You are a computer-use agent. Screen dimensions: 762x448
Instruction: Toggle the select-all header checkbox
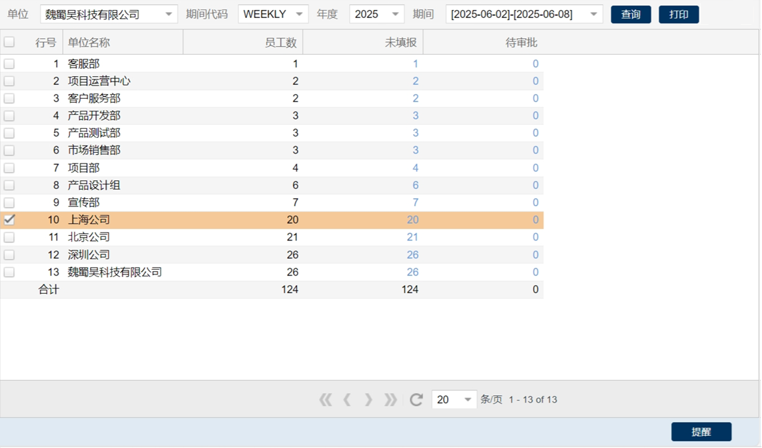point(9,42)
